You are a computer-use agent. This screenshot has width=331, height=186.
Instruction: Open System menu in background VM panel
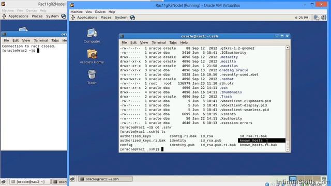[52, 16]
